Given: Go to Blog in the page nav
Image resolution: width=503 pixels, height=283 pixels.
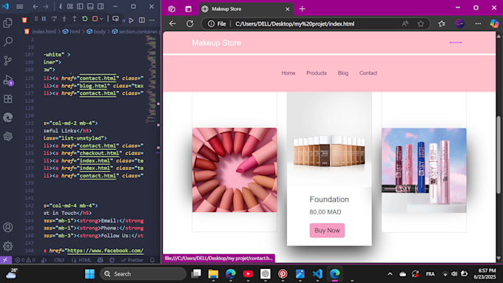Looking at the screenshot, I should point(343,73).
